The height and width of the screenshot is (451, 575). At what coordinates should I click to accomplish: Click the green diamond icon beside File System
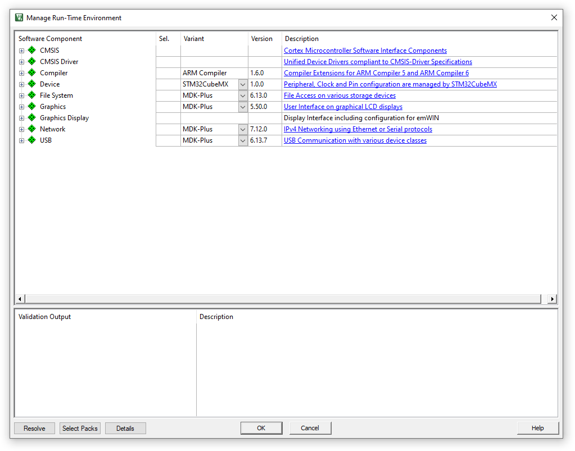pos(32,95)
